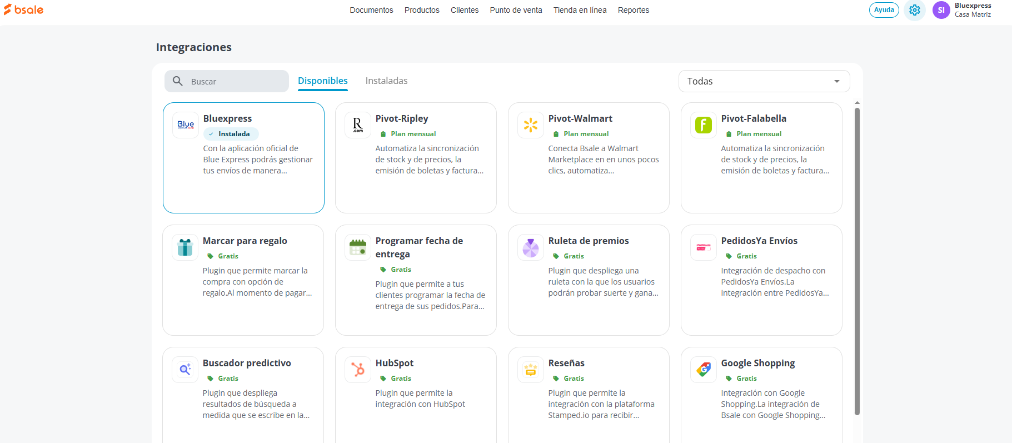The image size is (1012, 443).
Task: Switch to the Instaladas tab
Action: (386, 81)
